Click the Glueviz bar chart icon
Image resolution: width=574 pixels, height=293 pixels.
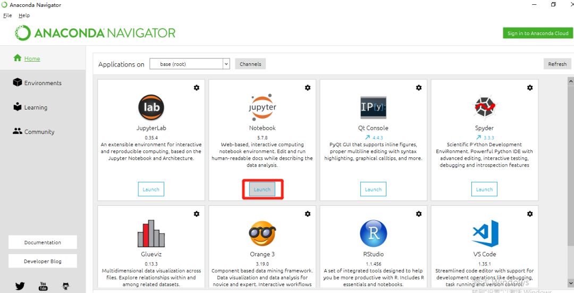click(151, 233)
